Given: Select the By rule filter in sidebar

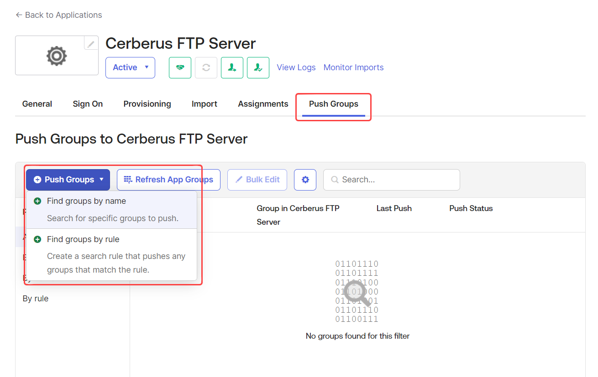Looking at the screenshot, I should click(36, 299).
